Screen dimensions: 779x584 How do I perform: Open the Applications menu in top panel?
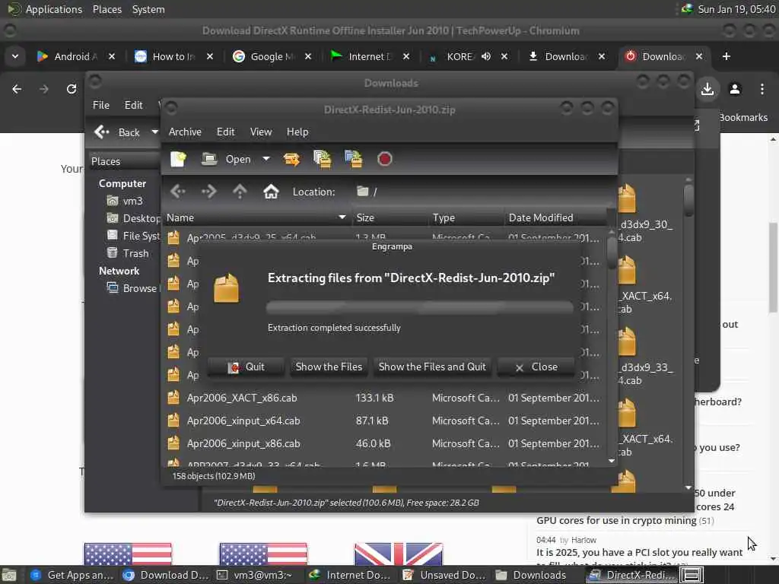click(45, 9)
